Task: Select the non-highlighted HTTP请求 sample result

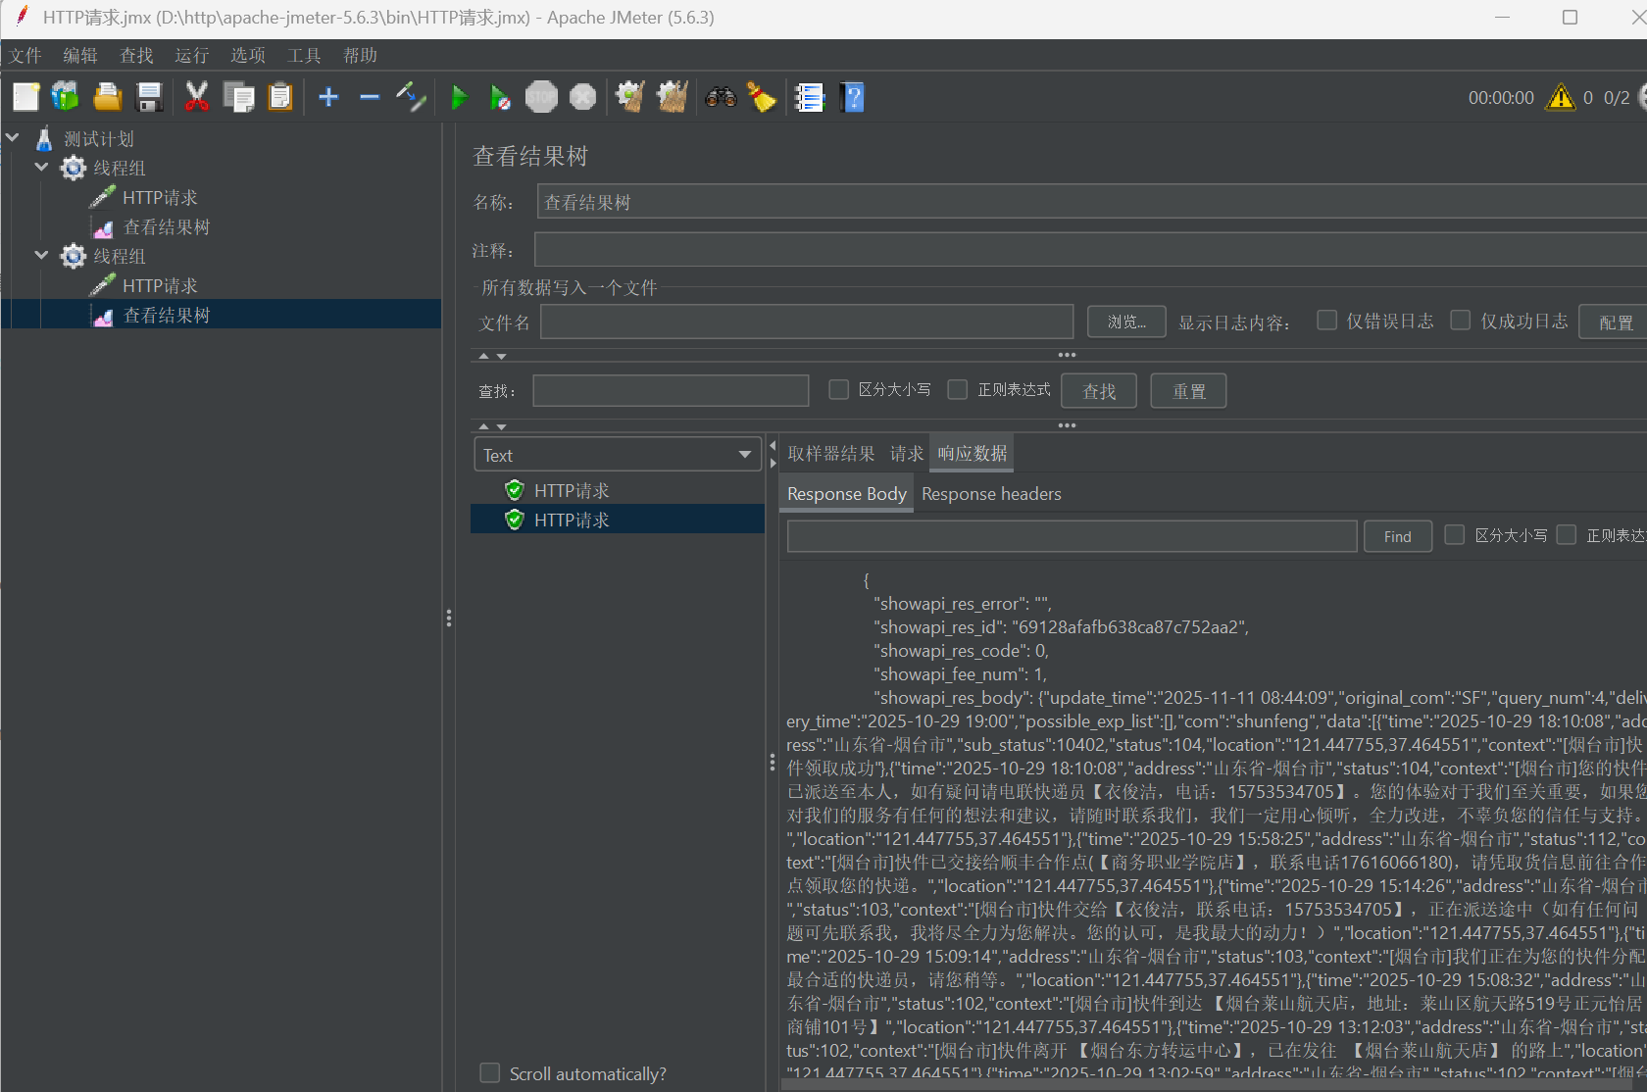Action: point(572,490)
